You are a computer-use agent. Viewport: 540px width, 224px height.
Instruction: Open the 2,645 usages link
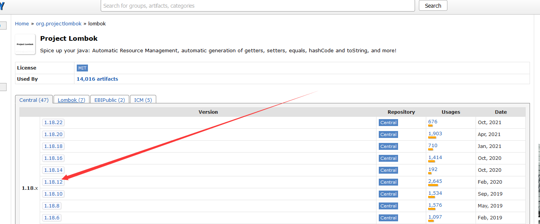coord(435,181)
